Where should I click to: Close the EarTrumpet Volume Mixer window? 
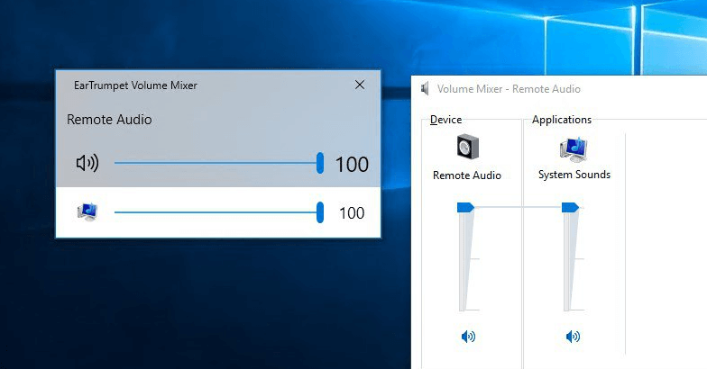click(359, 85)
